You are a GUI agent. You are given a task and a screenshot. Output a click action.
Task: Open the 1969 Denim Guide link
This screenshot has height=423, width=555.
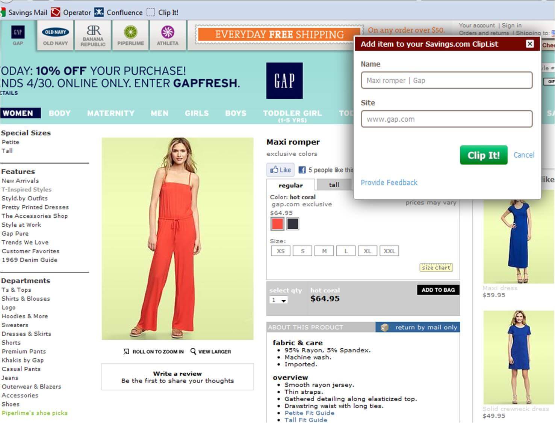[30, 260]
